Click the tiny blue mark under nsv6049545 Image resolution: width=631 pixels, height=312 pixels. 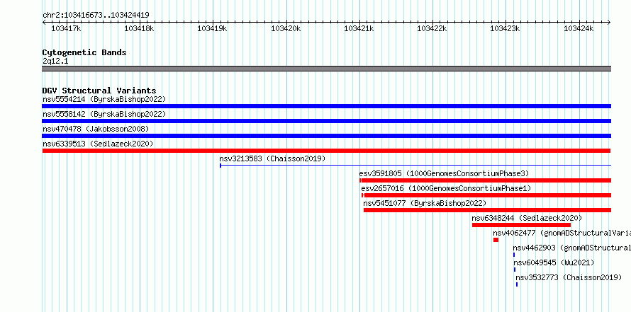coord(514,270)
